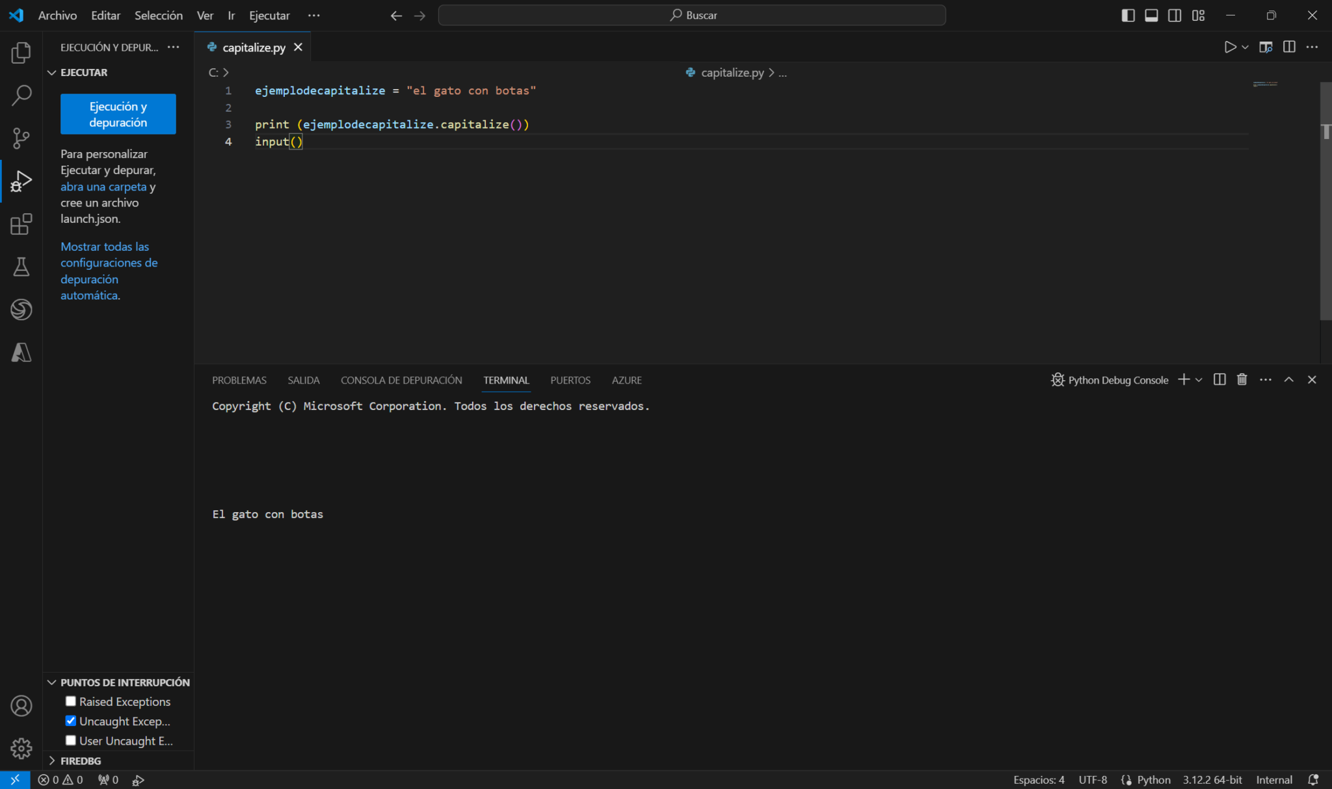Select the Search icon

pos(21,95)
